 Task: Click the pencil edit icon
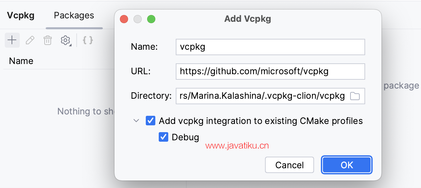tap(30, 41)
